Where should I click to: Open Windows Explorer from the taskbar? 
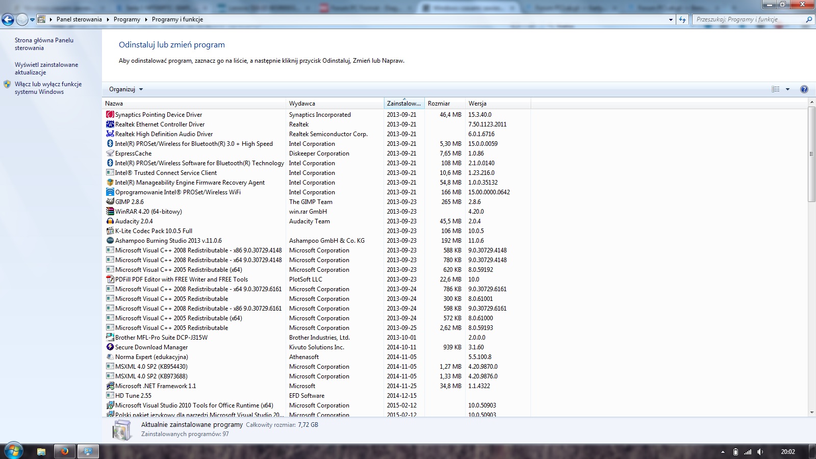tap(41, 451)
